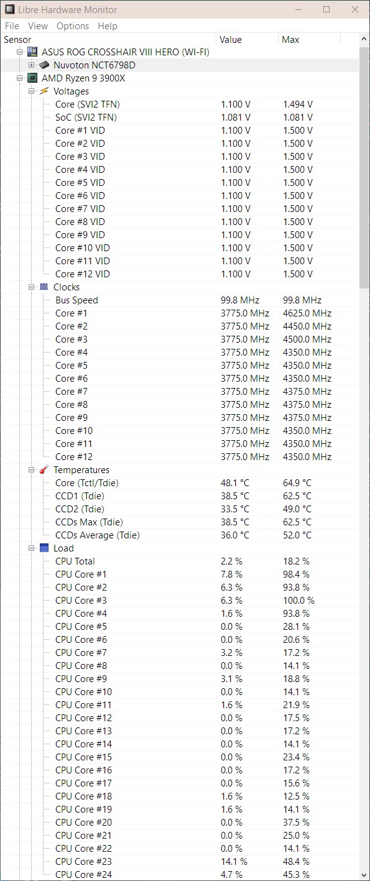Open the Options menu

pos(73,25)
